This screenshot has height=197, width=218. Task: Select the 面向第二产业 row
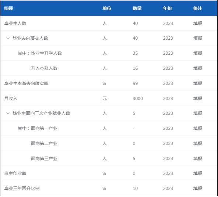[x=109, y=143]
